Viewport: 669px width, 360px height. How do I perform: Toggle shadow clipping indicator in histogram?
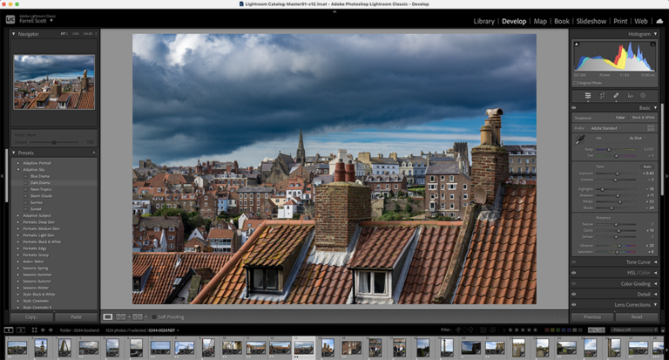pos(577,44)
